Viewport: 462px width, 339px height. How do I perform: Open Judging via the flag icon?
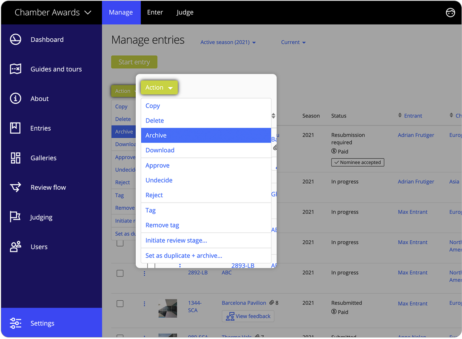pos(15,217)
